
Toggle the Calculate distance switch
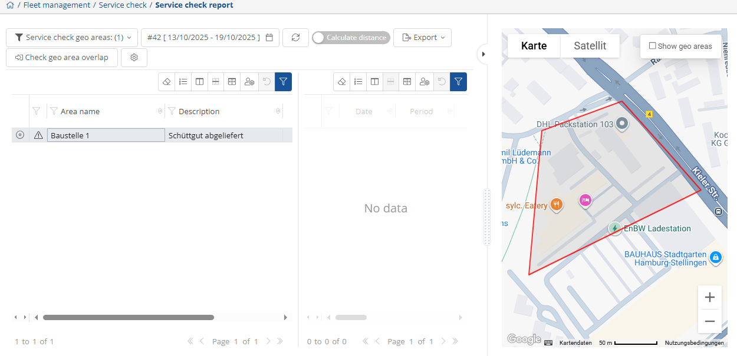click(x=351, y=38)
